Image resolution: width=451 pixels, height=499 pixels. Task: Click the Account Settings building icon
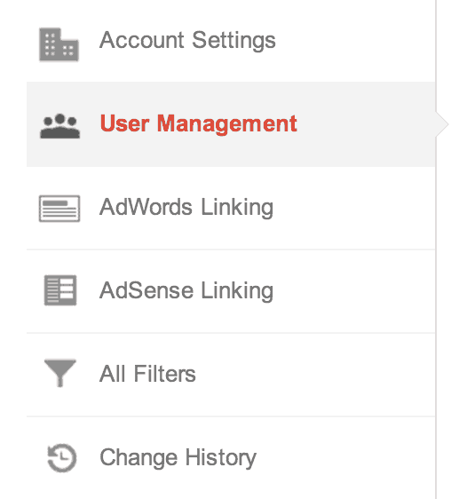pos(59,44)
